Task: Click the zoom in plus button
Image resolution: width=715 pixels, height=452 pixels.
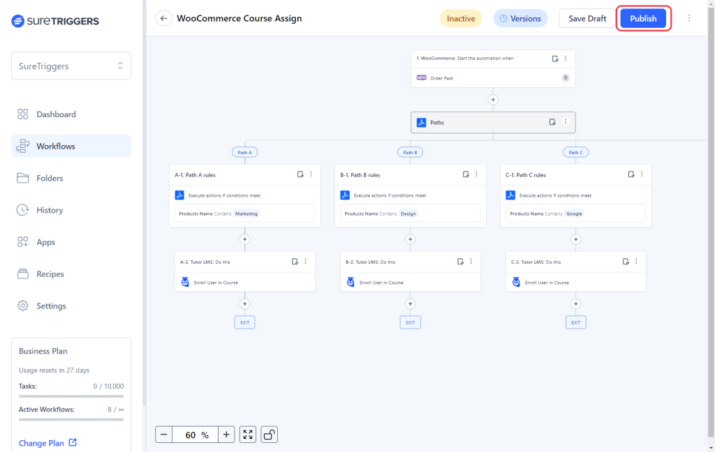Action: (x=226, y=435)
